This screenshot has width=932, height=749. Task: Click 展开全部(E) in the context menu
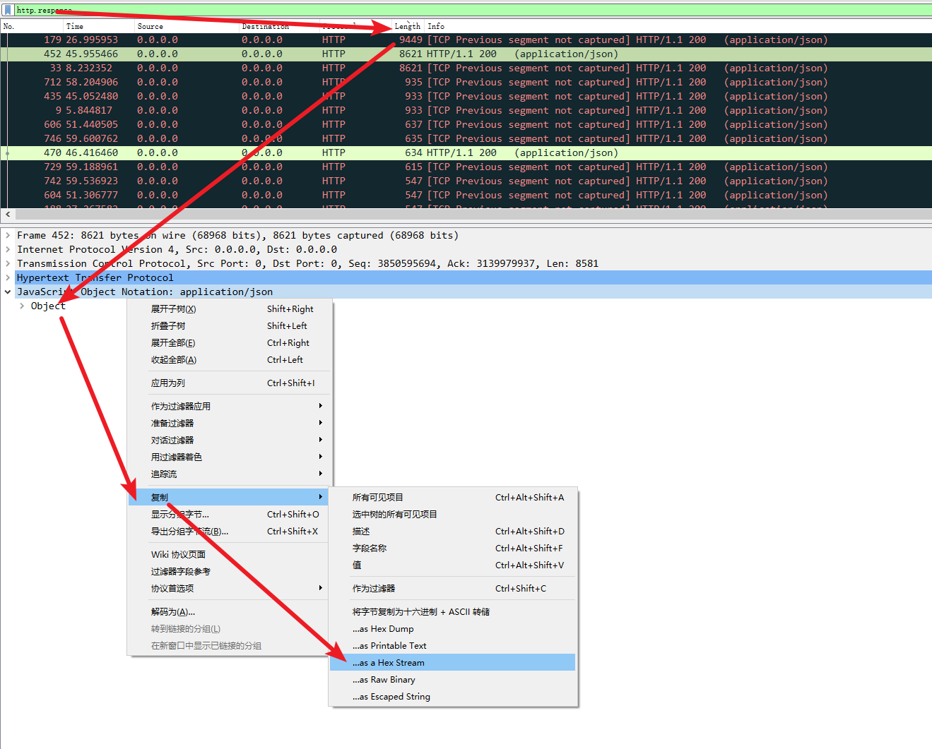pos(173,343)
